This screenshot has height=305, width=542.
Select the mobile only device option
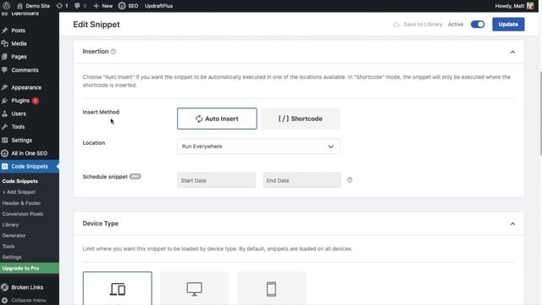pyautogui.click(x=271, y=288)
